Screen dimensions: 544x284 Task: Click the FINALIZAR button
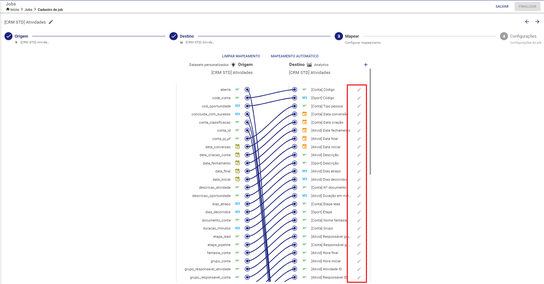pos(527,6)
